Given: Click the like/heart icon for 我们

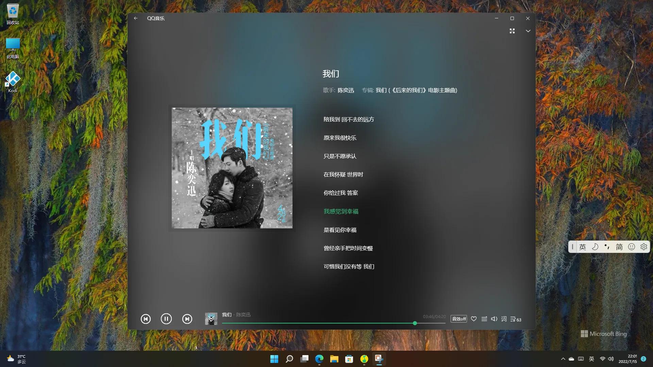Looking at the screenshot, I should [474, 319].
